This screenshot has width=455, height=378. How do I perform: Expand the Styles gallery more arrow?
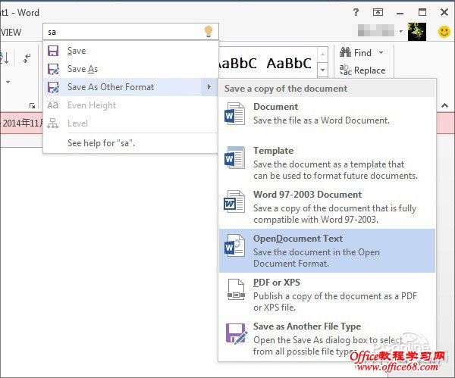tap(323, 70)
